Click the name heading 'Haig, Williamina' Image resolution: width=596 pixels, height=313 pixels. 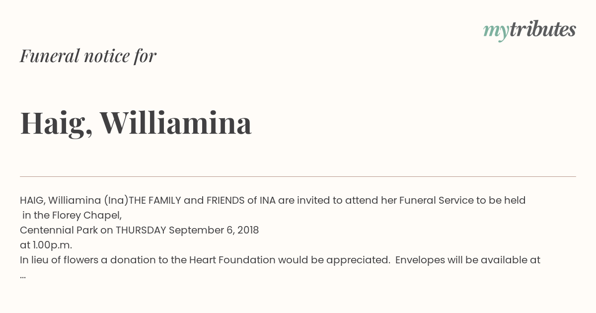click(x=136, y=124)
